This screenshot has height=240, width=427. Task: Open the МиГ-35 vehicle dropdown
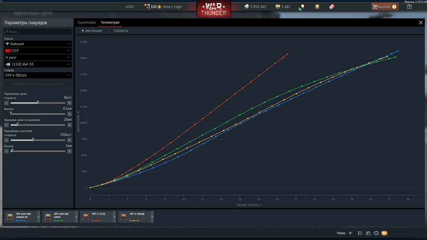(x=38, y=64)
